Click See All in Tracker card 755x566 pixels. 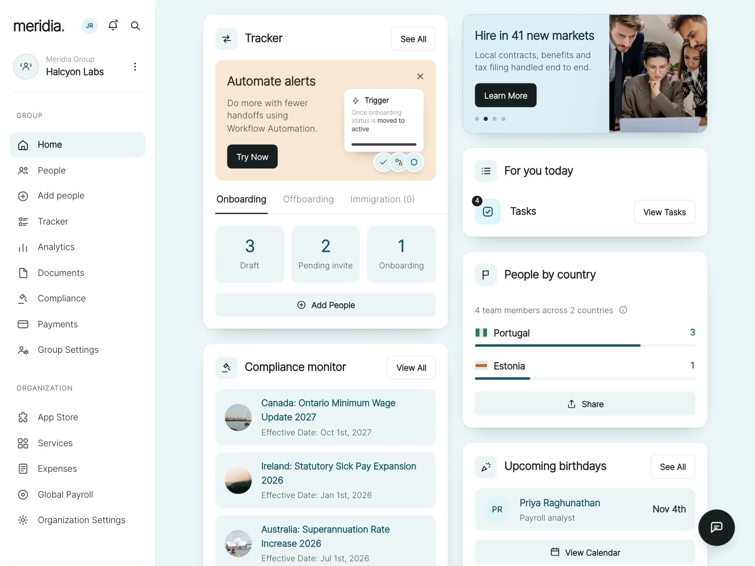tap(413, 39)
